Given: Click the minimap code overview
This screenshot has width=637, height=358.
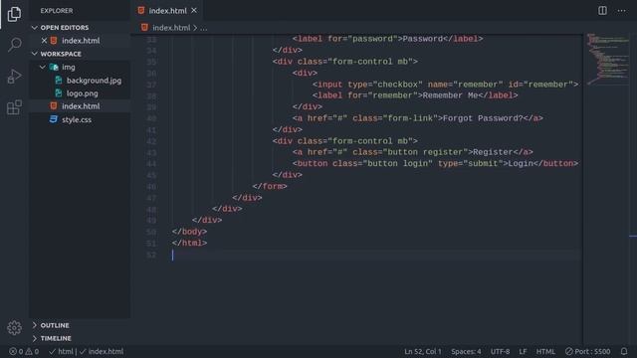Looking at the screenshot, I should pos(607,59).
